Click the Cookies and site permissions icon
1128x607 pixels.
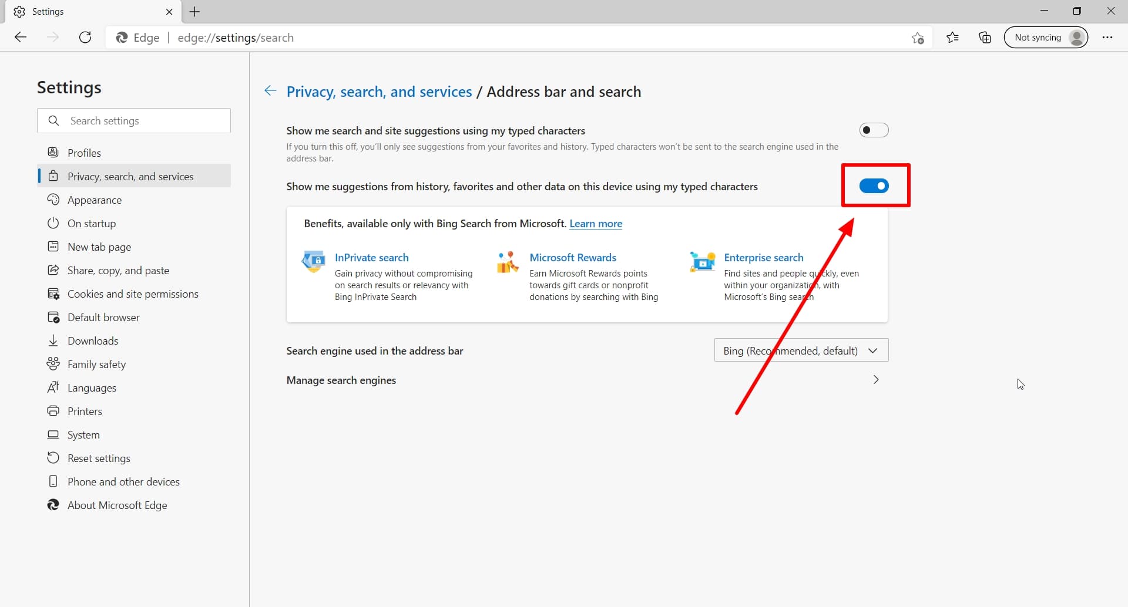click(x=53, y=294)
